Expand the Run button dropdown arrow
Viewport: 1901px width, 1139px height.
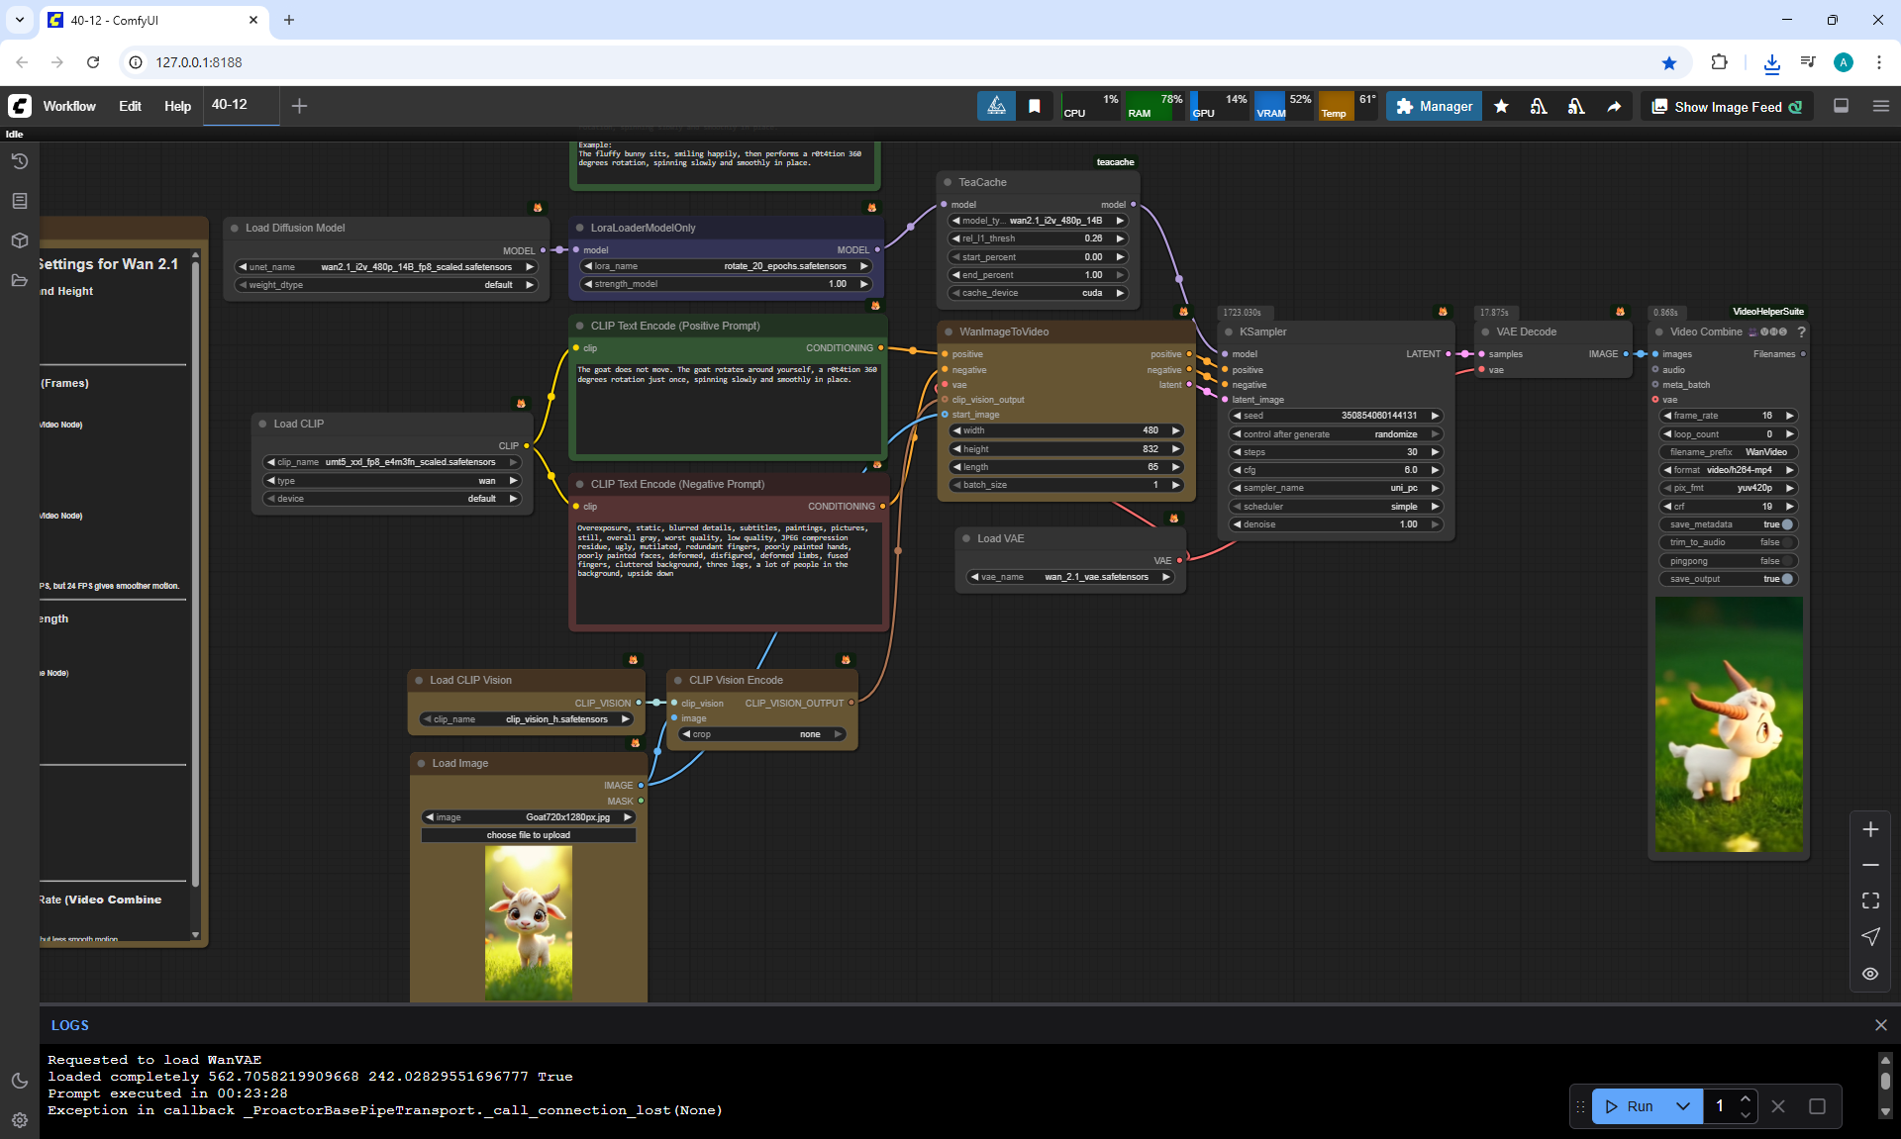[1682, 1106]
